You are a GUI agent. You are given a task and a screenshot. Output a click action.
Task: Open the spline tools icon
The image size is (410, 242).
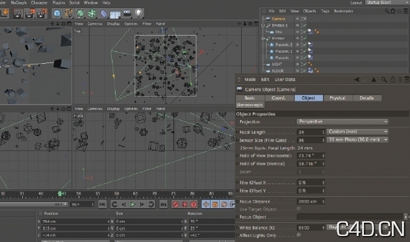click(x=69, y=13)
